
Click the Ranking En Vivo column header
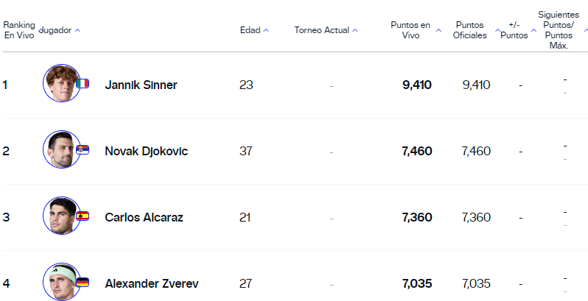coord(19,30)
